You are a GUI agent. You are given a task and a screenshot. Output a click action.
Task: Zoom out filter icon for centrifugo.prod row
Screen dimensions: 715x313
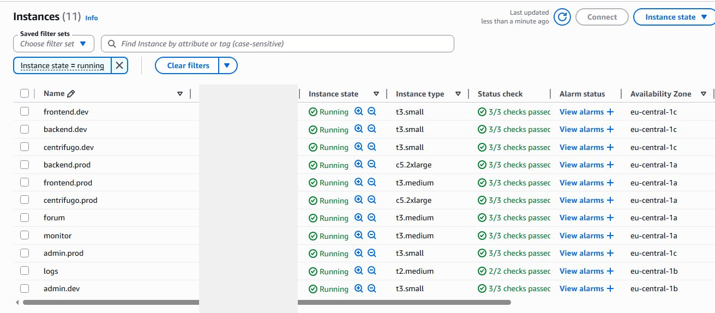372,200
